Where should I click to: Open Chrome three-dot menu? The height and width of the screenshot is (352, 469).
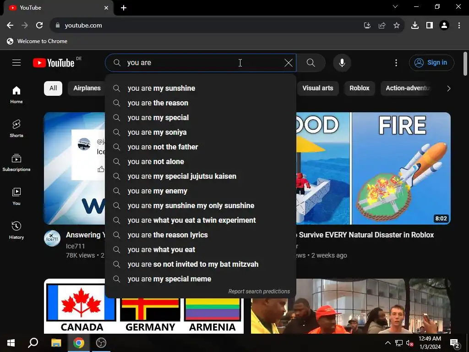(x=459, y=26)
